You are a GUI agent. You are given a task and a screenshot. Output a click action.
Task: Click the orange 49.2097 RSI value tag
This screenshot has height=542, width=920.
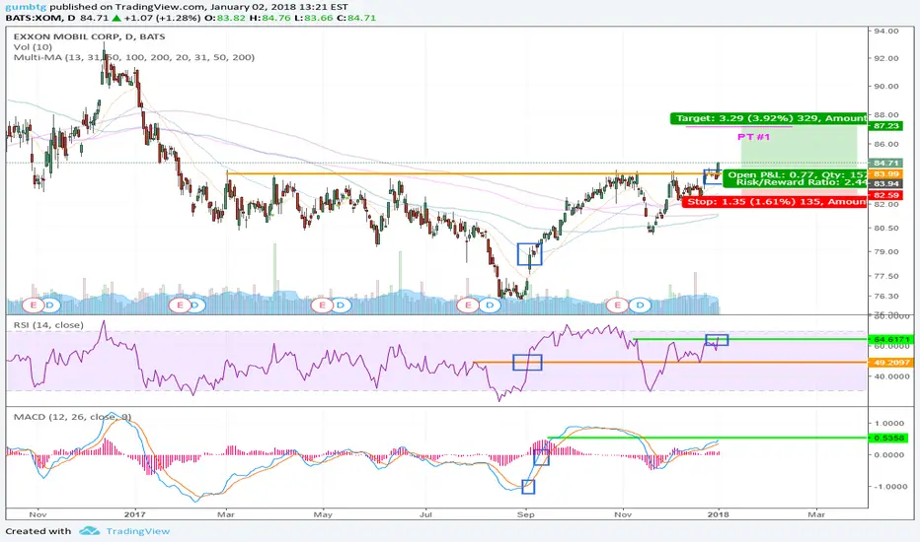pyautogui.click(x=890, y=363)
